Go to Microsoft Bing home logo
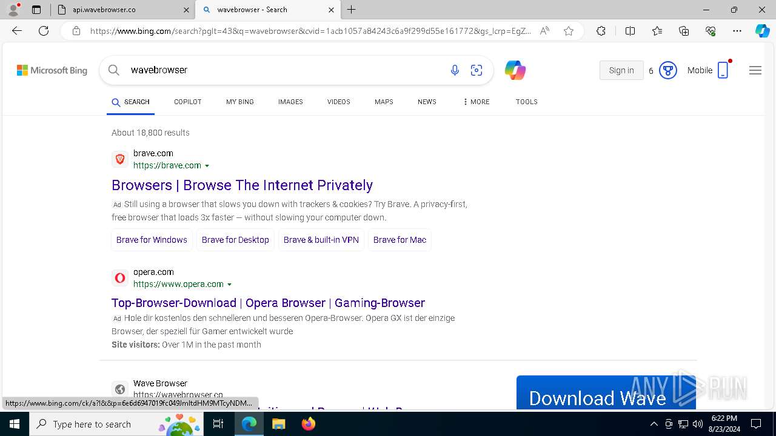Screen dimensions: 776x436 click(52, 70)
